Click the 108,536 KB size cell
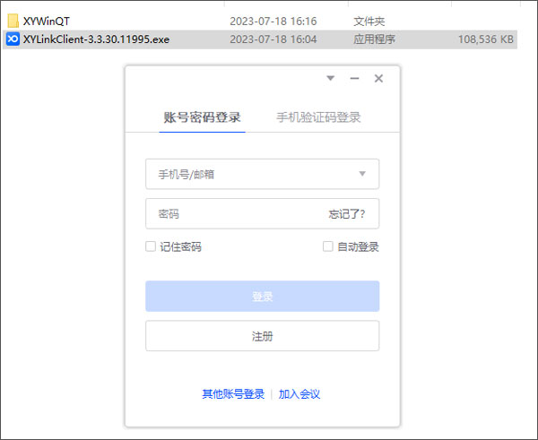Viewport: 538px width, 440px height. [x=486, y=39]
